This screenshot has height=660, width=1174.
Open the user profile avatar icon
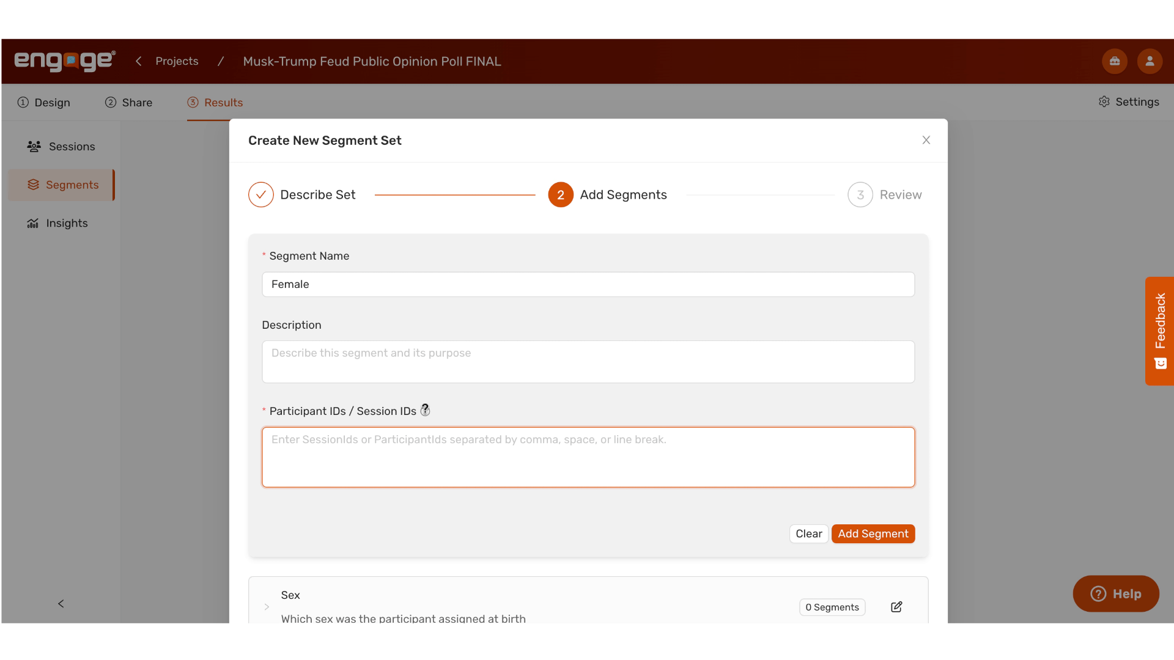point(1150,61)
